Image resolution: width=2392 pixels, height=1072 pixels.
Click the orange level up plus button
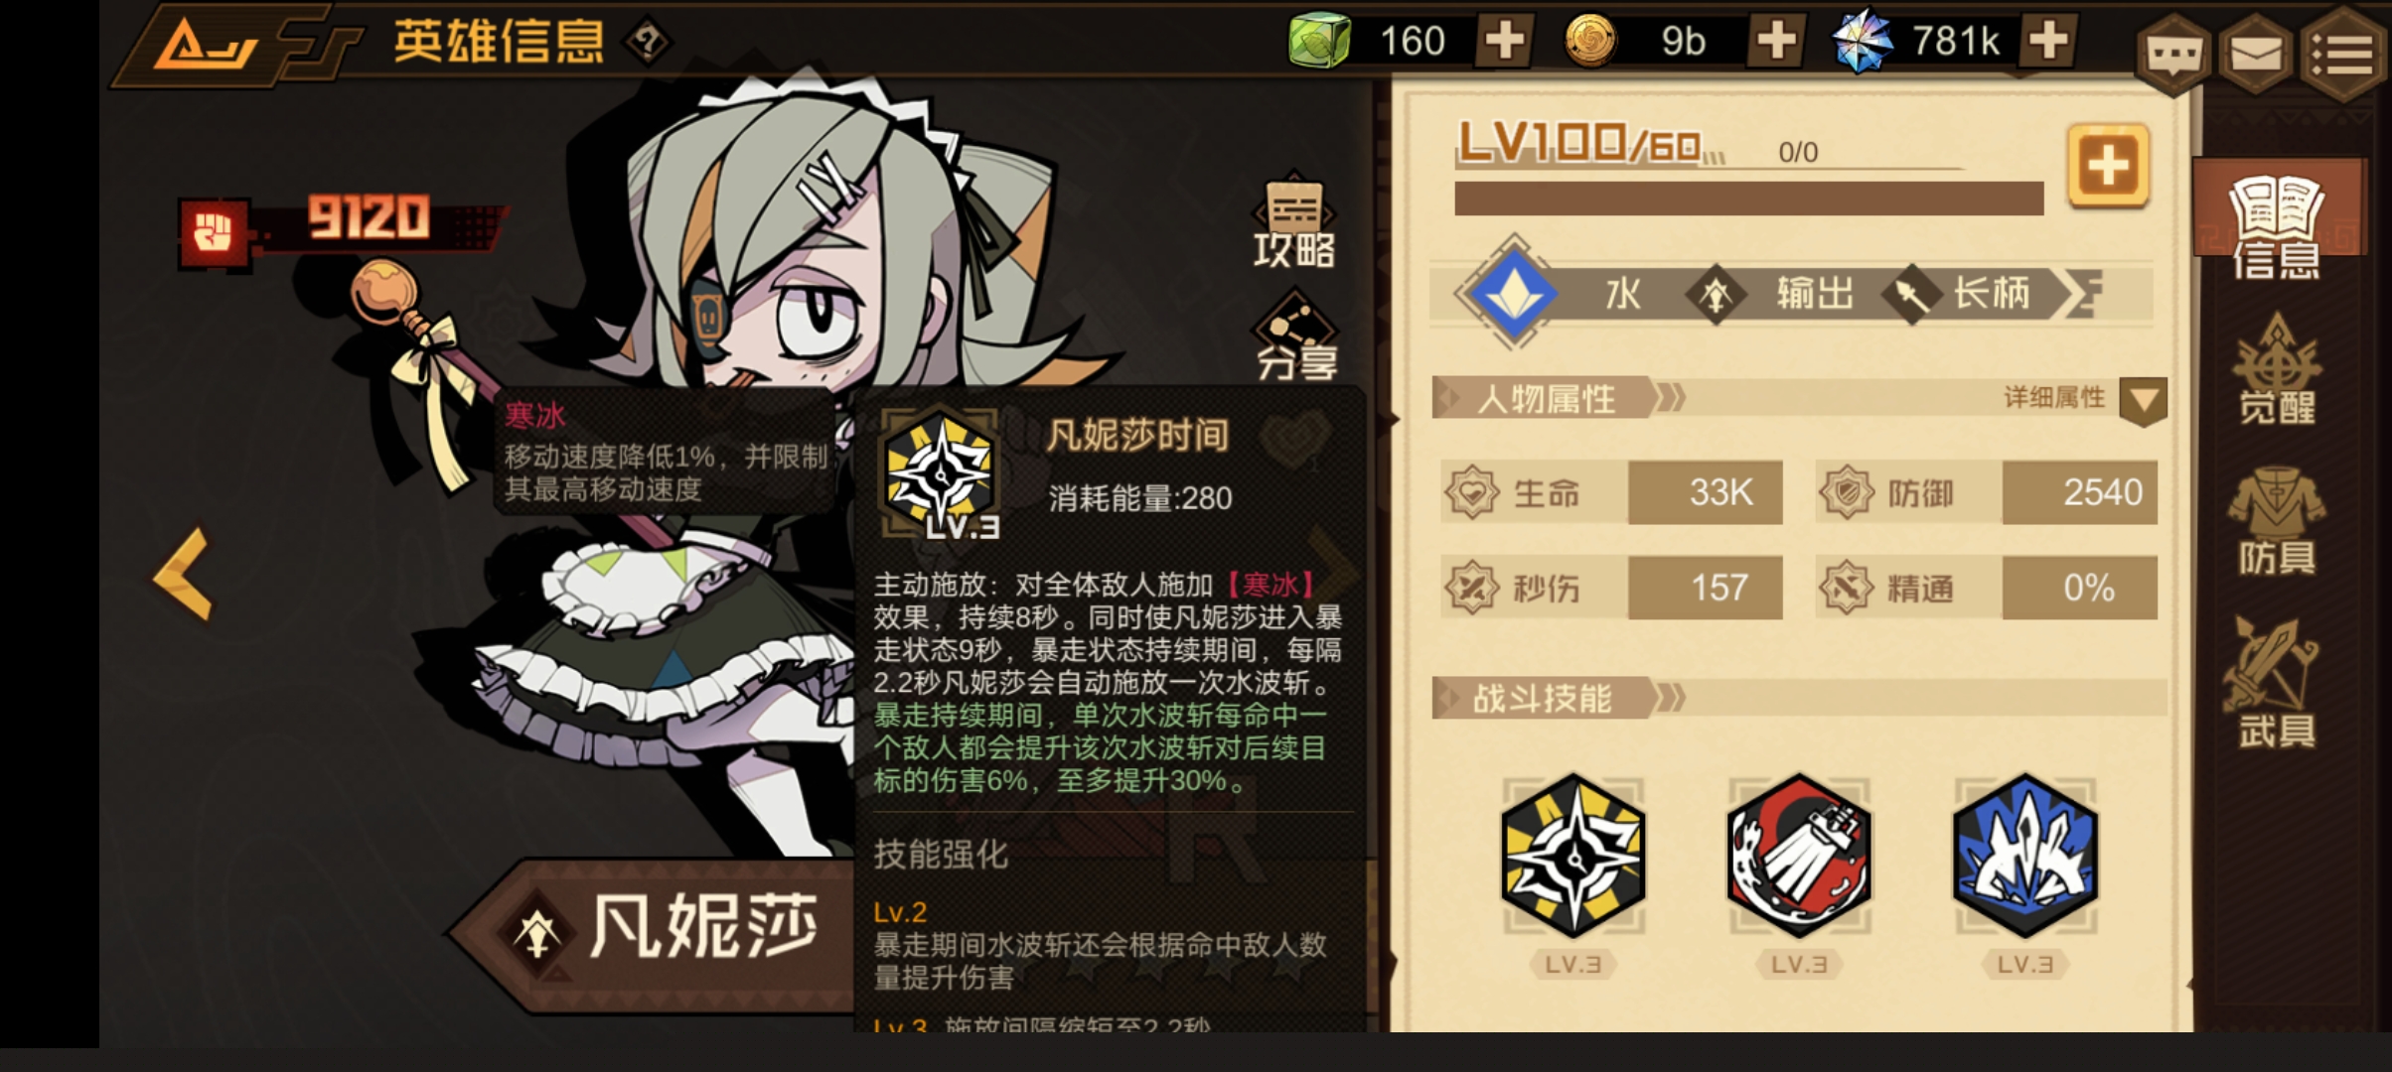click(x=2108, y=166)
